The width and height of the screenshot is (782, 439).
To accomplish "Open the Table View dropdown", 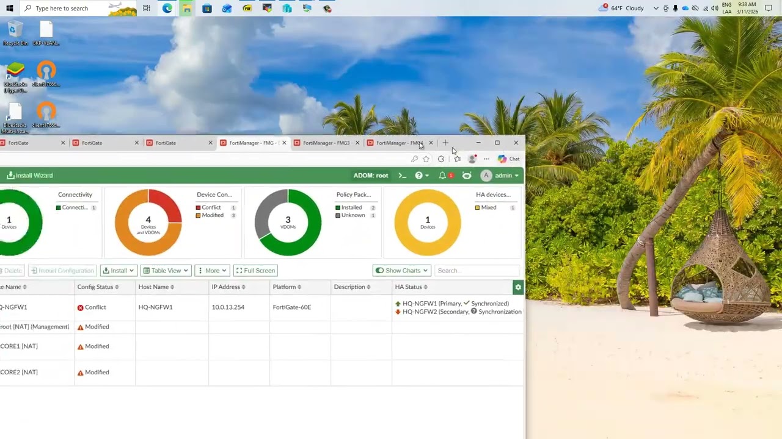I will tap(166, 271).
